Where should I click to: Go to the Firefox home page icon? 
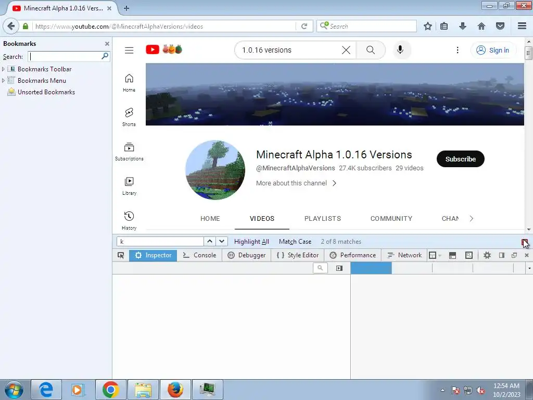click(481, 26)
